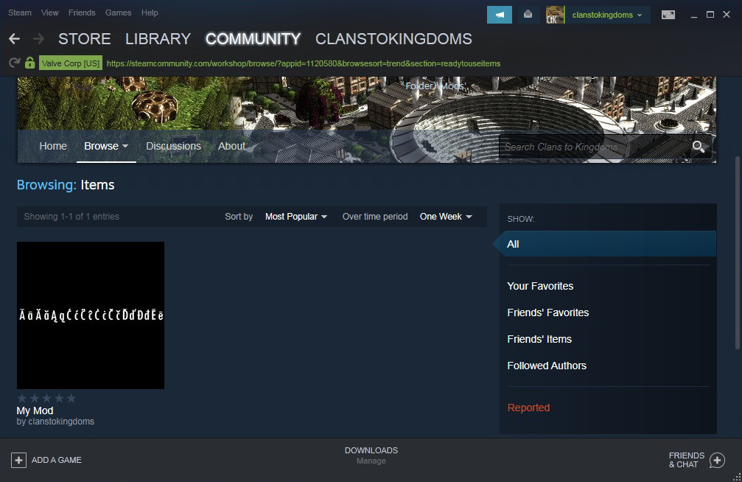This screenshot has height=482, width=742.
Task: Open the inbox envelope icon
Action: (x=528, y=15)
